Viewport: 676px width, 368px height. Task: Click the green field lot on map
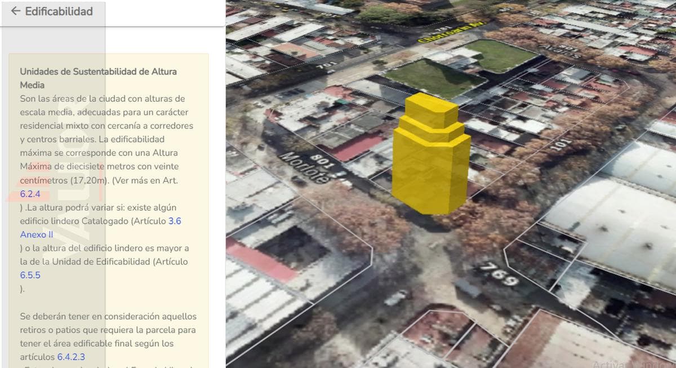point(435,78)
